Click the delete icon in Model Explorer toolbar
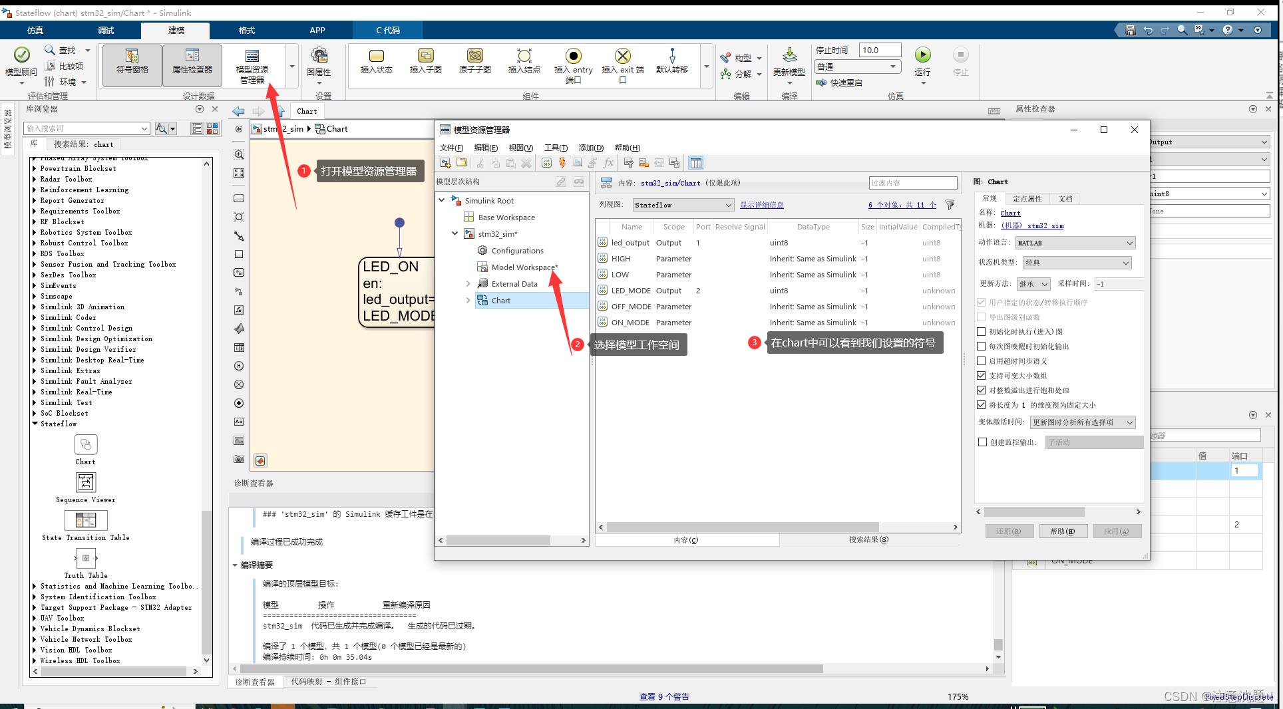The height and width of the screenshot is (709, 1283). [x=526, y=163]
